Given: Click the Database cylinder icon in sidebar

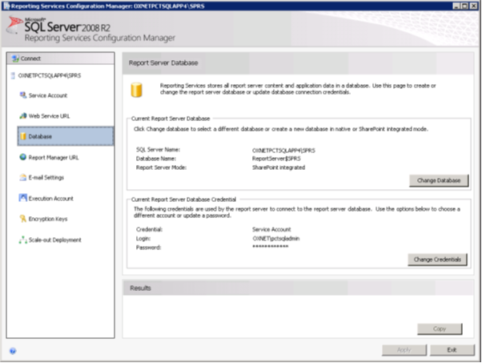Looking at the screenshot, I should (x=23, y=136).
